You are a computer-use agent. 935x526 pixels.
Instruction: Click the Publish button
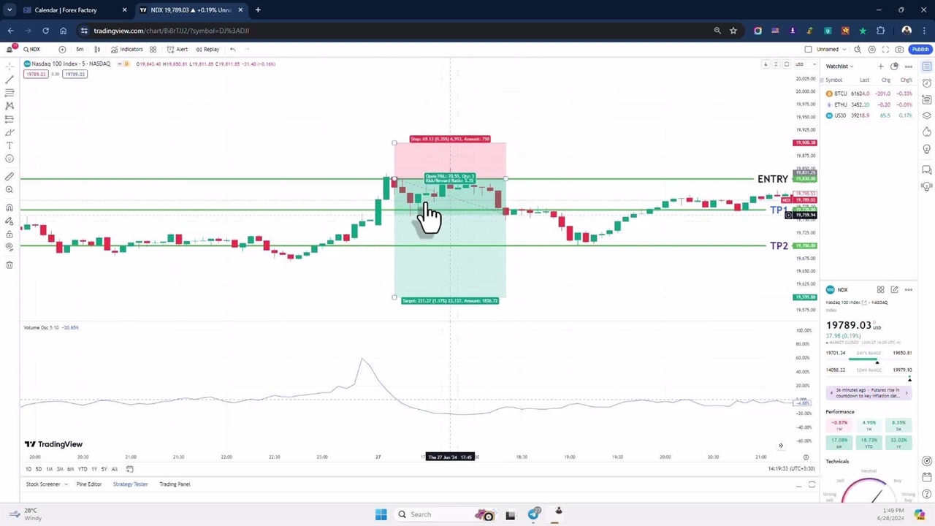(920, 50)
